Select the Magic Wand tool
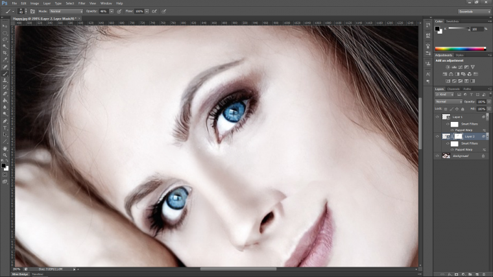This screenshot has height=277, width=493. tap(5, 47)
